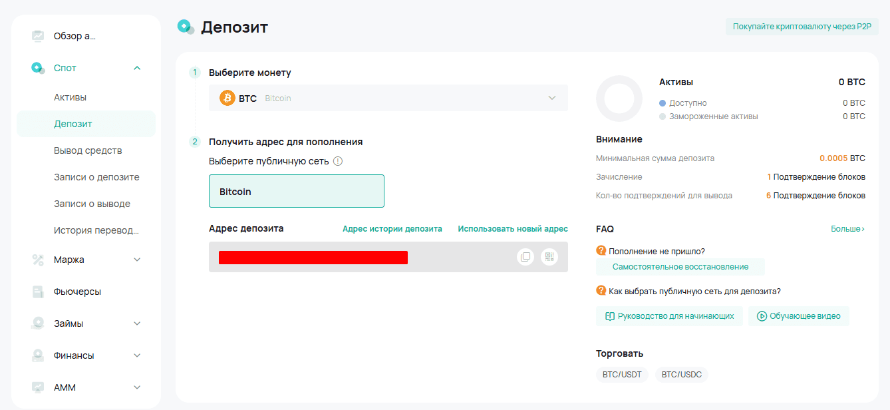This screenshot has width=890, height=410.
Task: Click info icon next to public network
Action: point(338,161)
